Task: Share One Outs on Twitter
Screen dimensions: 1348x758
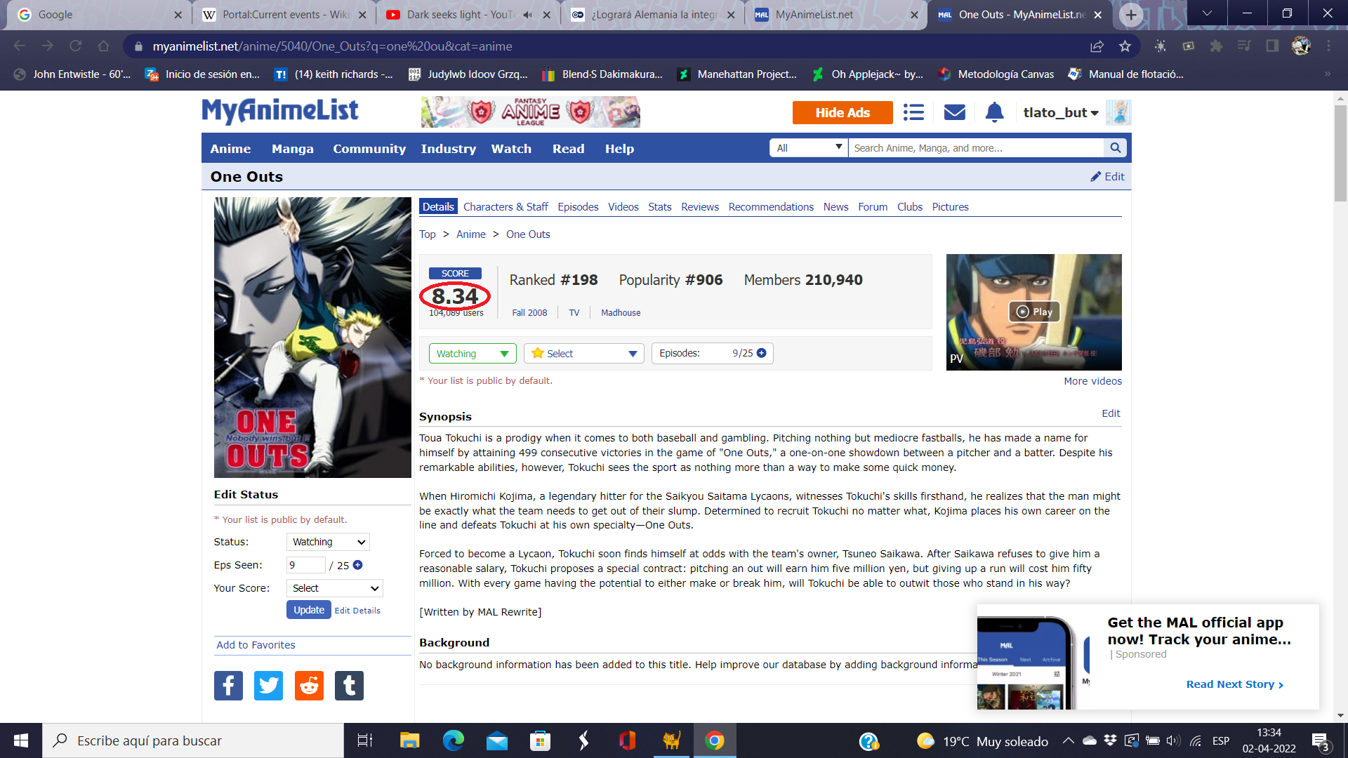Action: tap(268, 686)
